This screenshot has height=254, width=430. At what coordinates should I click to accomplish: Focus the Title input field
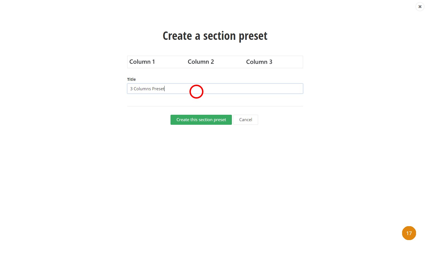click(215, 89)
